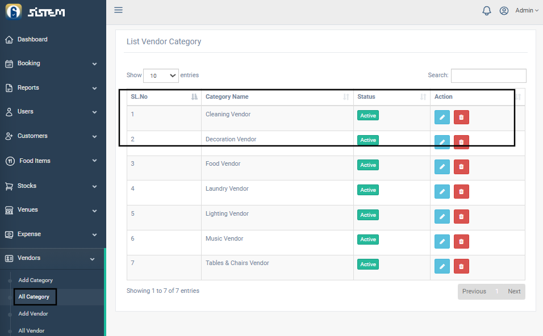
Task: Open All Vendor submenu item
Action: pyautogui.click(x=31, y=330)
